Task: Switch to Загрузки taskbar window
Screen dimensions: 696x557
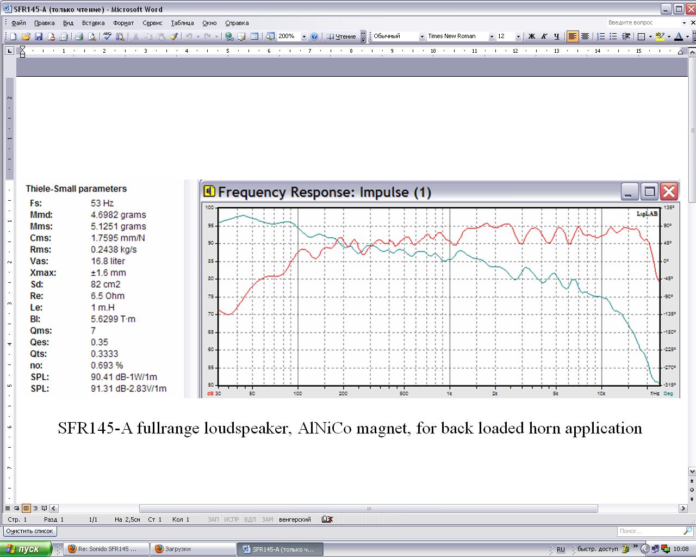Action: (193, 549)
